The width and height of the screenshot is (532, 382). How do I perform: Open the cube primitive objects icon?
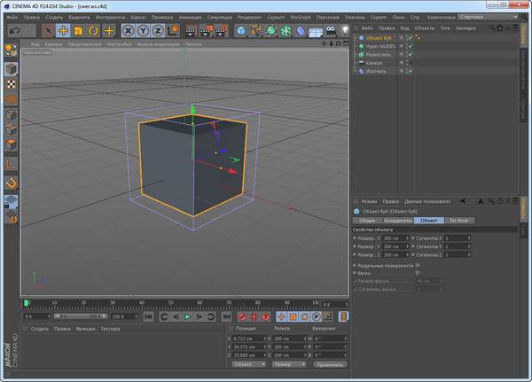tap(241, 31)
